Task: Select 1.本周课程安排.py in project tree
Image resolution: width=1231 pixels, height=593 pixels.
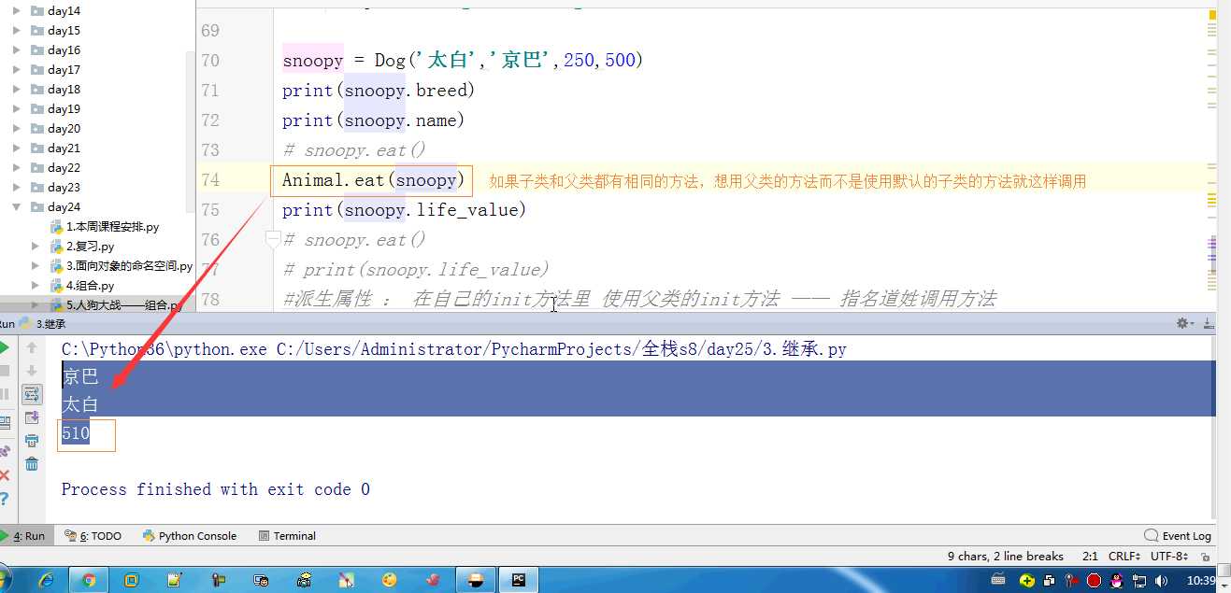Action: 112,227
